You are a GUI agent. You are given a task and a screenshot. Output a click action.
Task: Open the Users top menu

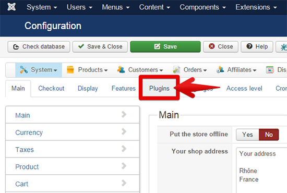click(79, 7)
